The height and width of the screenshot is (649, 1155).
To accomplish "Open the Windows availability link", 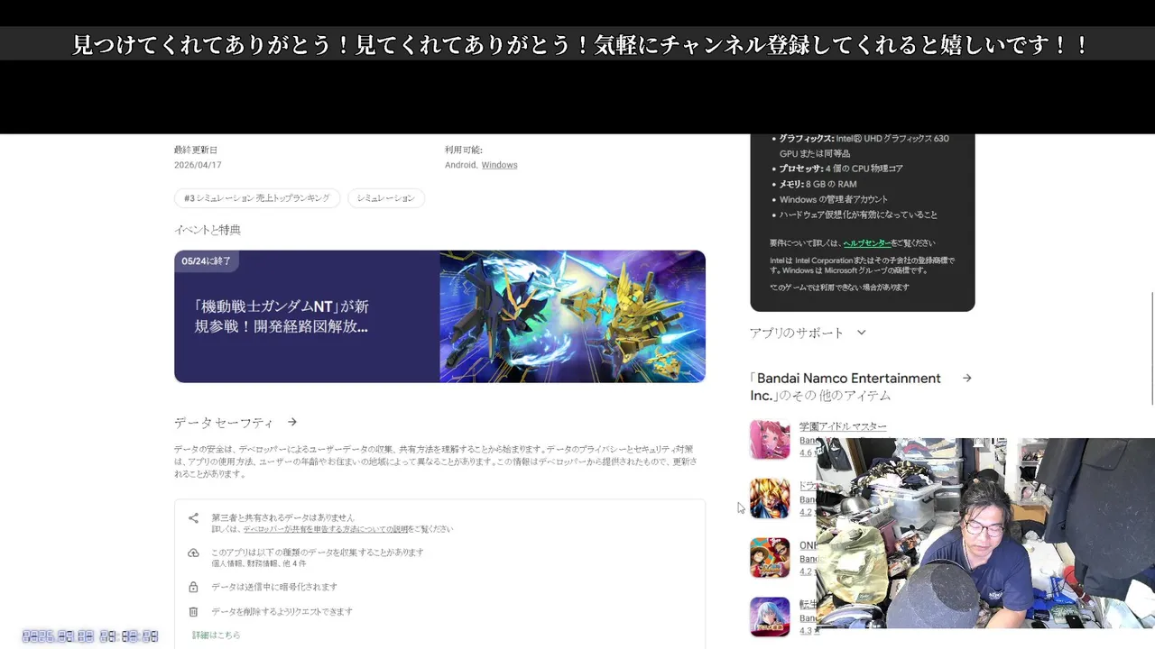I will point(499,165).
